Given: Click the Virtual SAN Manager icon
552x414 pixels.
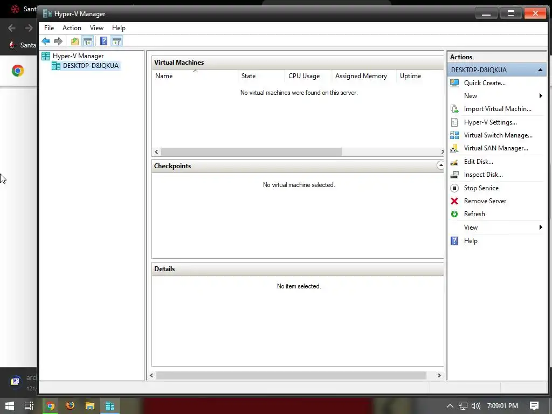Looking at the screenshot, I should coord(454,148).
